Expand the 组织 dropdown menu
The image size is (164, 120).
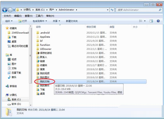pos(9,21)
